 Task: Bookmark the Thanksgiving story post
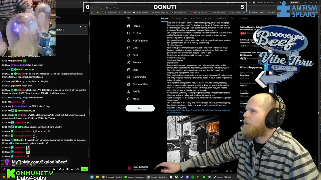(227, 171)
